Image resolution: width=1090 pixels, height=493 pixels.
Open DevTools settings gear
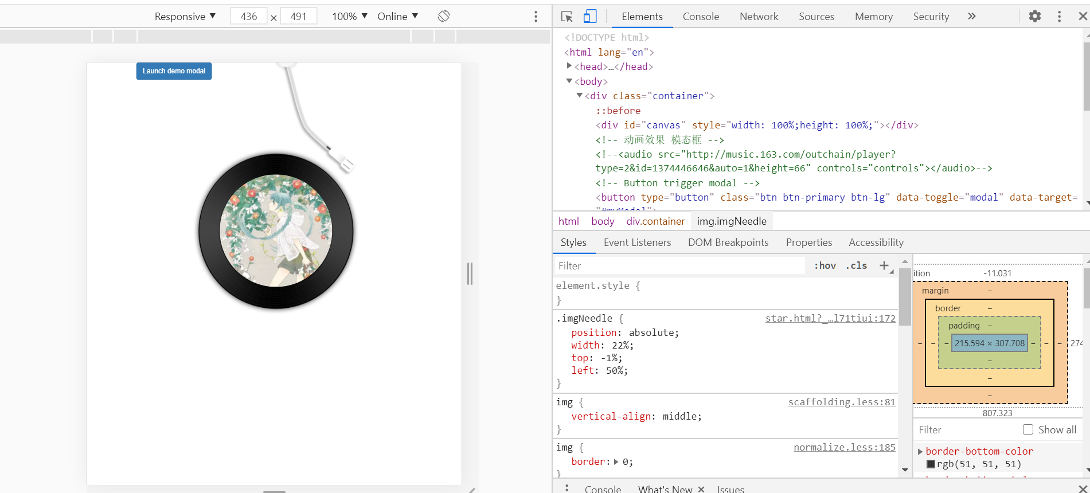click(1034, 17)
